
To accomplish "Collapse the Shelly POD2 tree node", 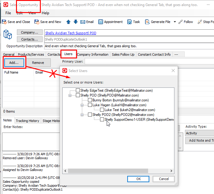I will (82, 115).
